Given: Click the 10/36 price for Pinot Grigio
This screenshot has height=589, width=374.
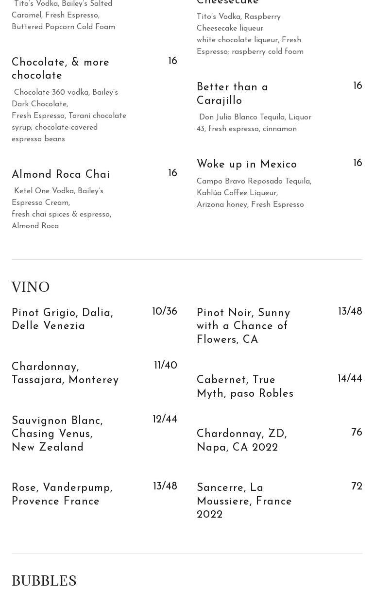Looking at the screenshot, I should tap(165, 312).
